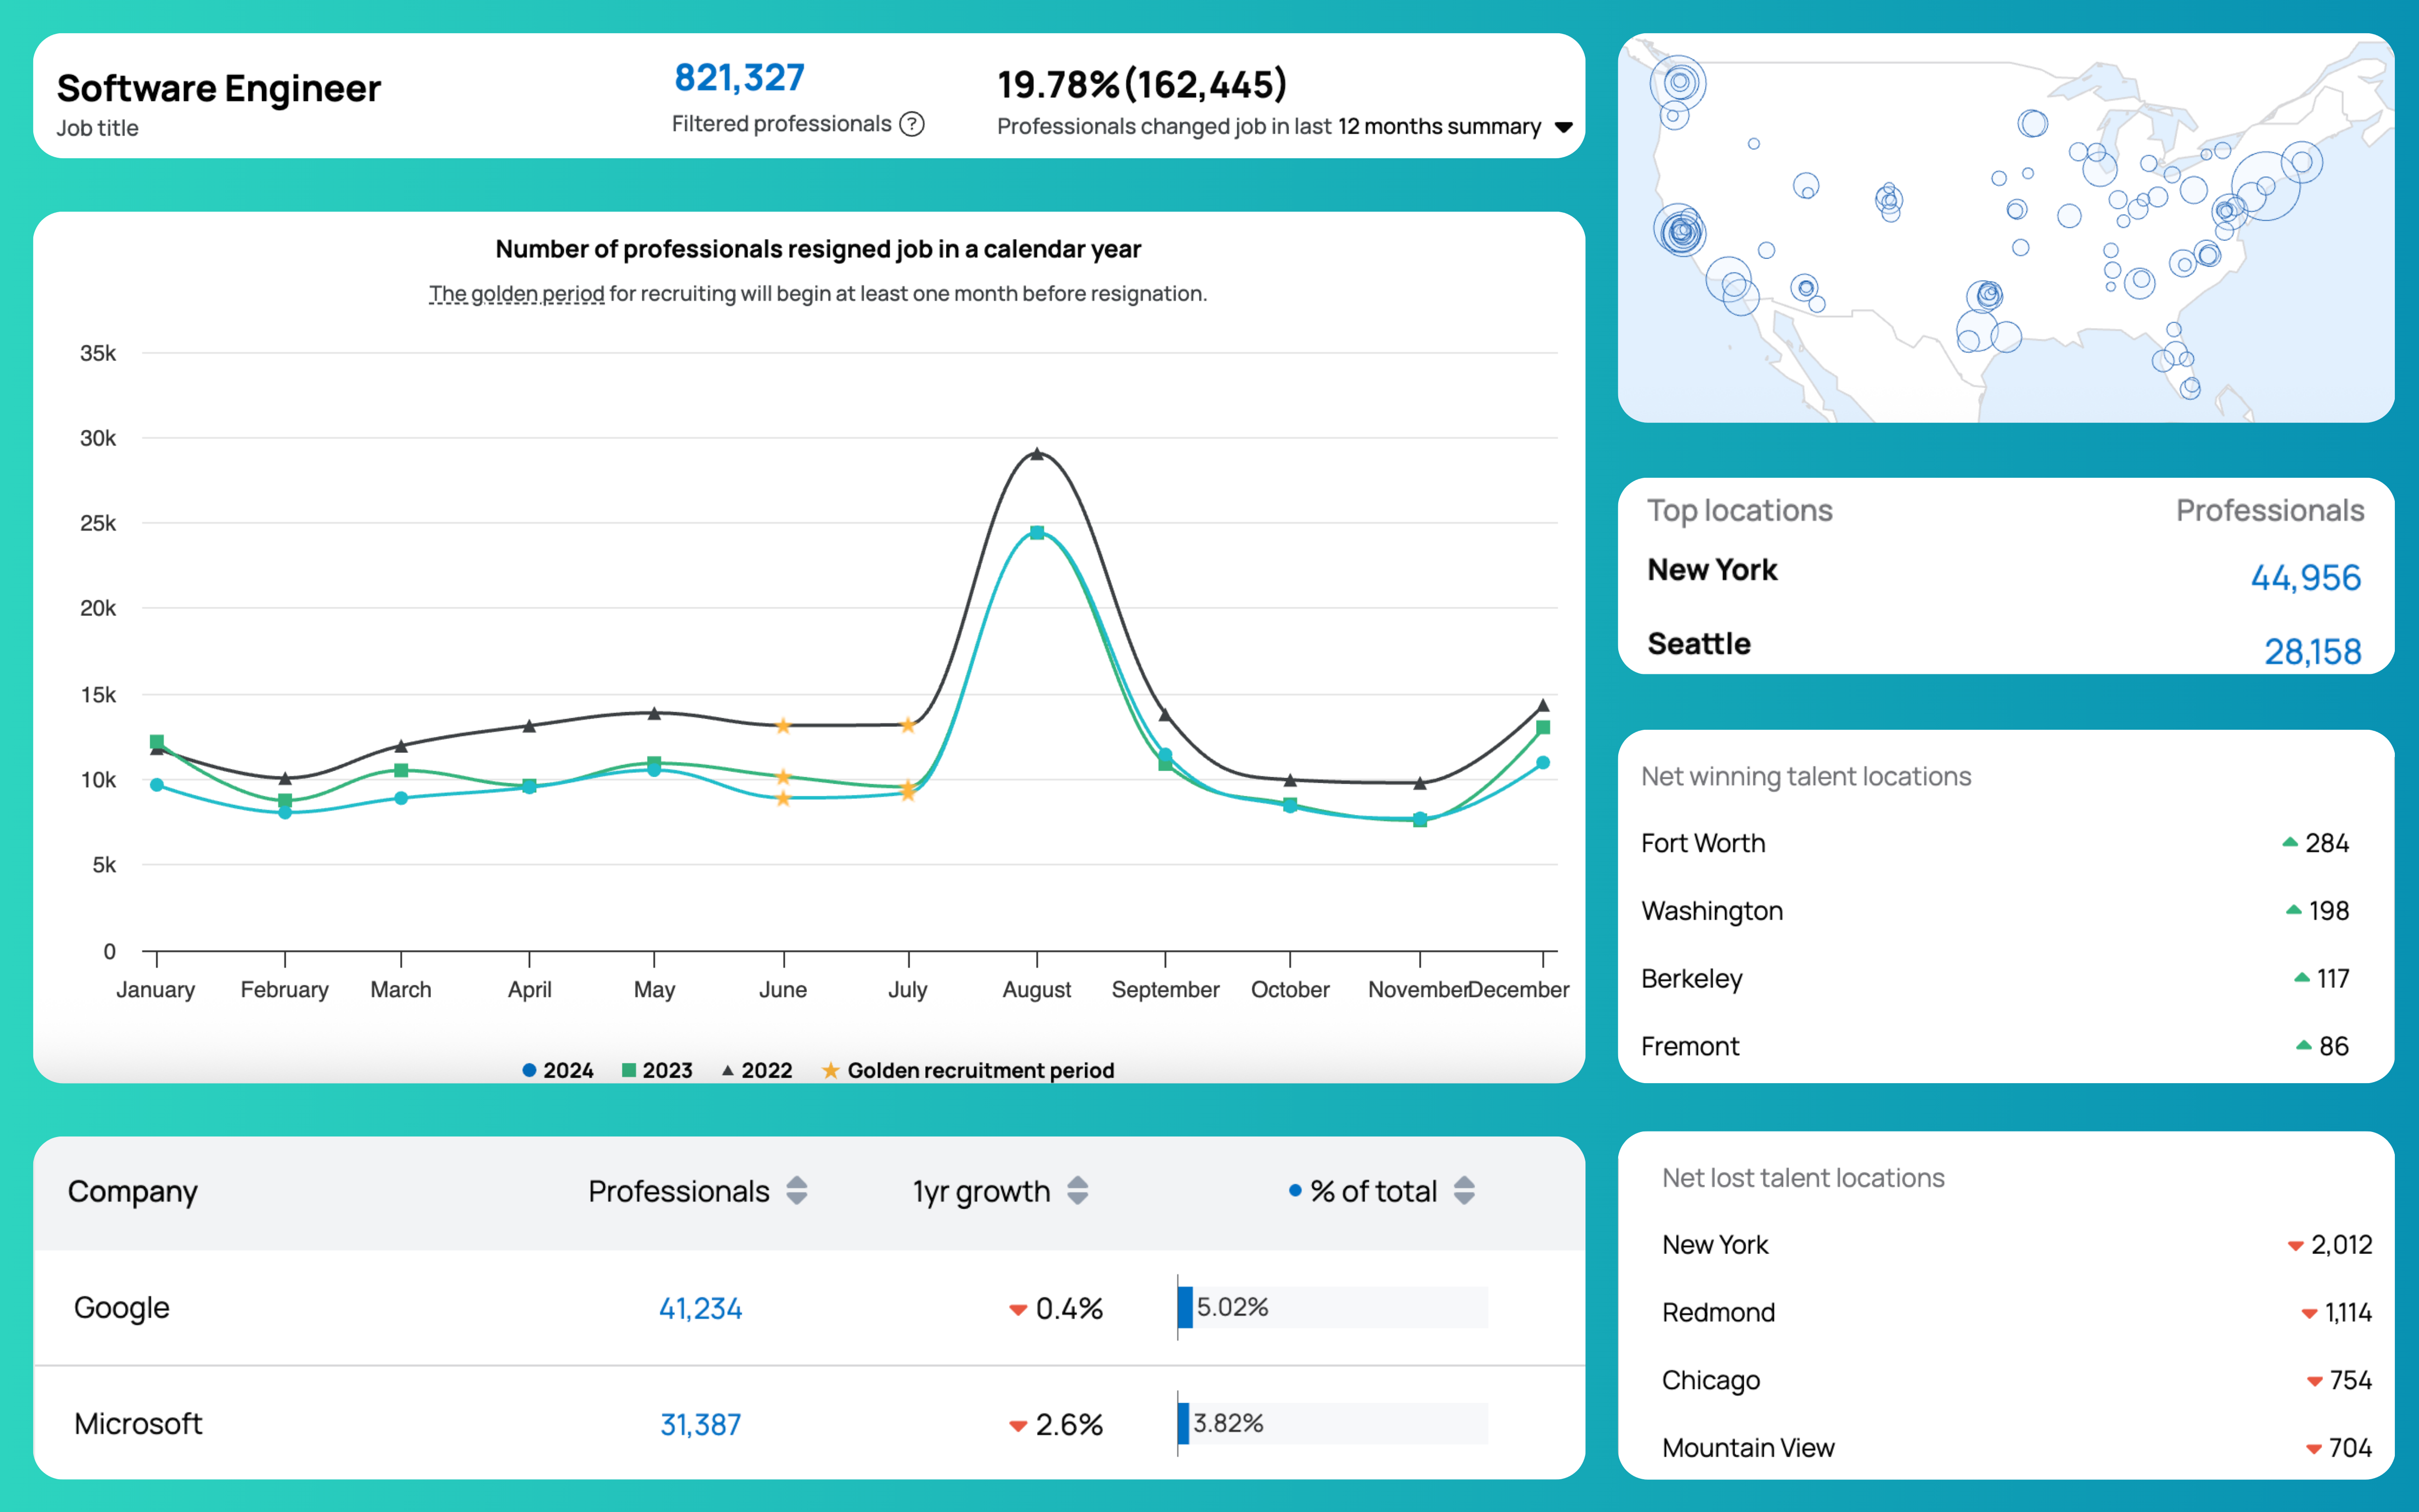Click Microsoft's professionals count 31,387
The image size is (2419, 1512).
[699, 1424]
